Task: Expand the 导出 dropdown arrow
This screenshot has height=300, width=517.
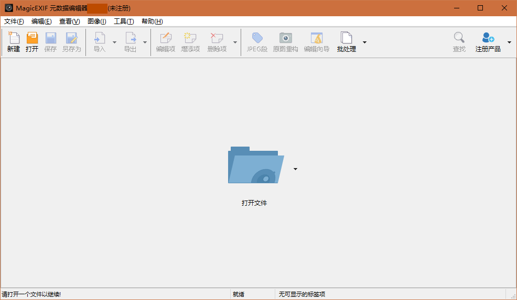Action: coord(145,42)
